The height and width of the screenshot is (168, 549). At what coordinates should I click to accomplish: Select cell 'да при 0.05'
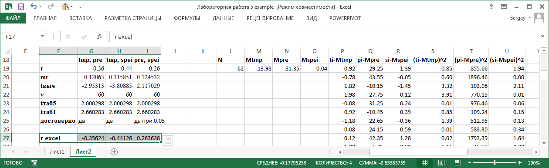(147, 121)
